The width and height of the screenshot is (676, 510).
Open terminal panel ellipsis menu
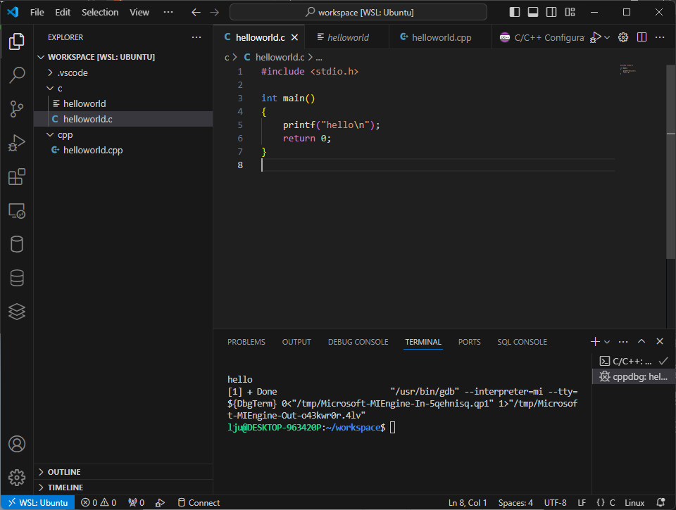click(x=623, y=342)
